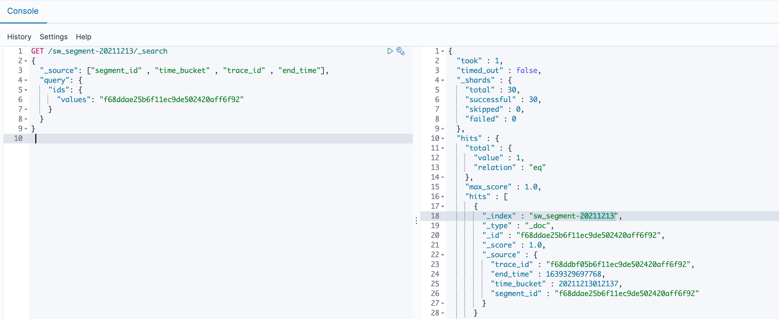
Task: Open the wrench actions menu icon
Action: pos(400,51)
